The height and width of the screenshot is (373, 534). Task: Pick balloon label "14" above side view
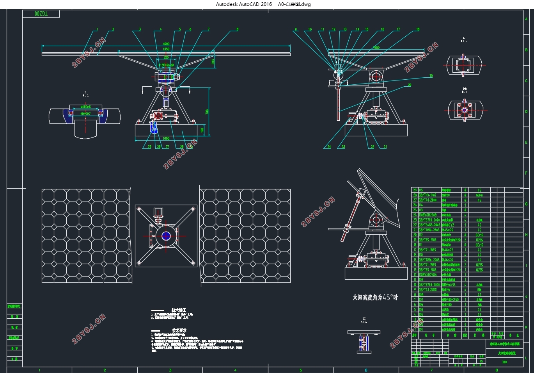(357, 29)
